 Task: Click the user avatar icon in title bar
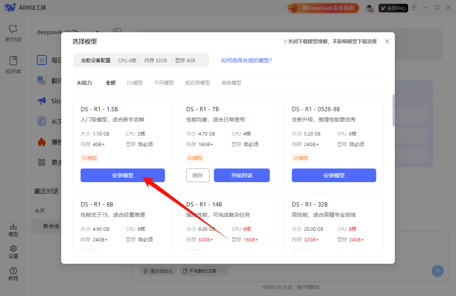tap(369, 8)
